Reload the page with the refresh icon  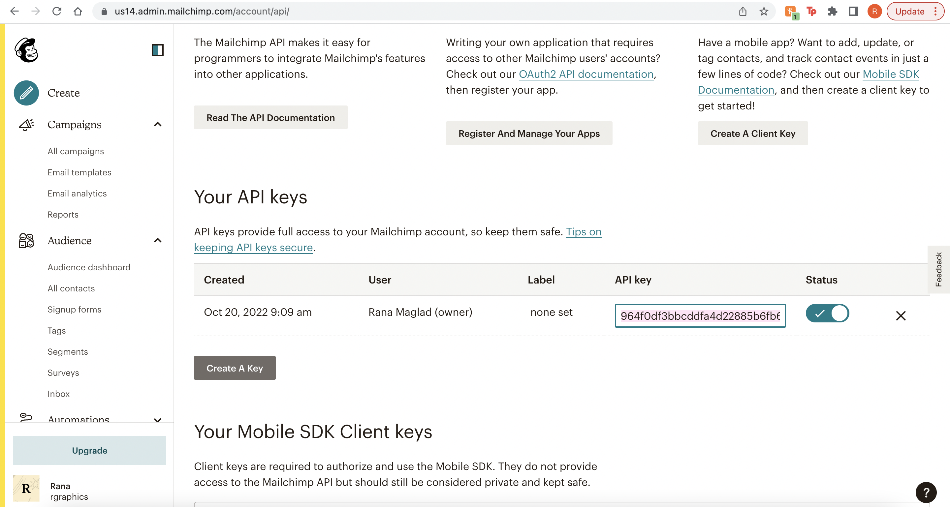57,12
